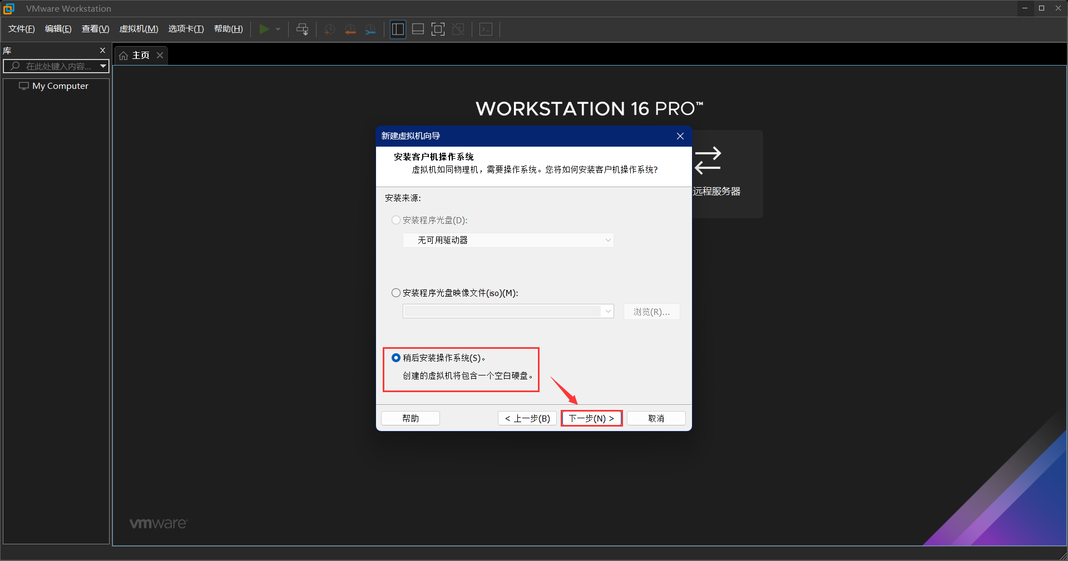Open the 虚拟机(M) menu
1068x561 pixels.
[139, 29]
